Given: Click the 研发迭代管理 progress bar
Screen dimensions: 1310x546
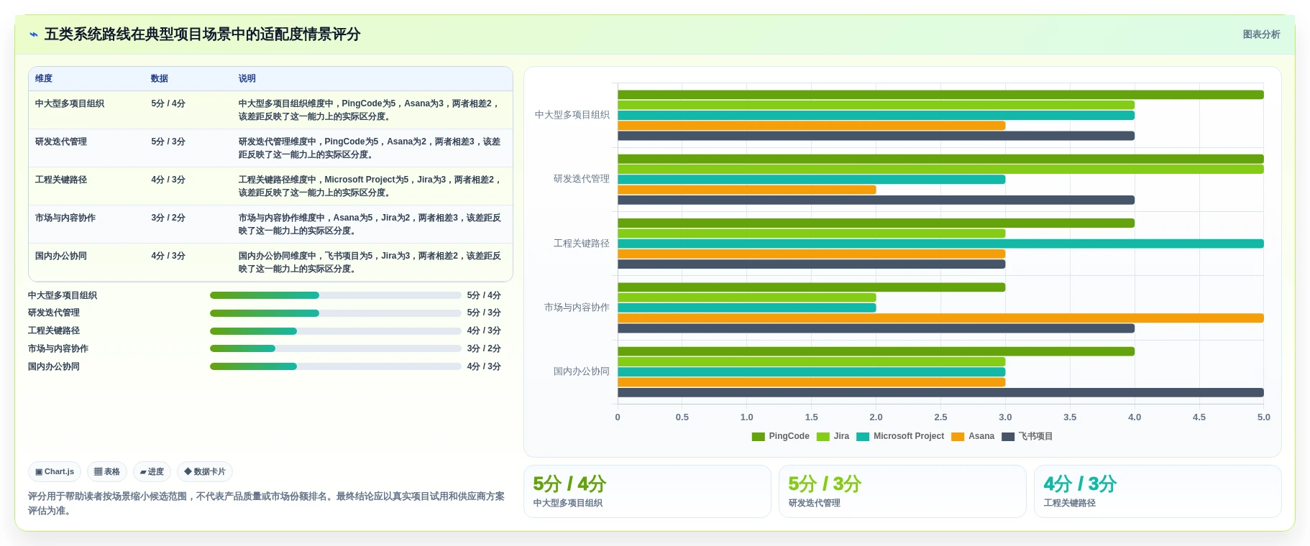Looking at the screenshot, I should pyautogui.click(x=336, y=313).
